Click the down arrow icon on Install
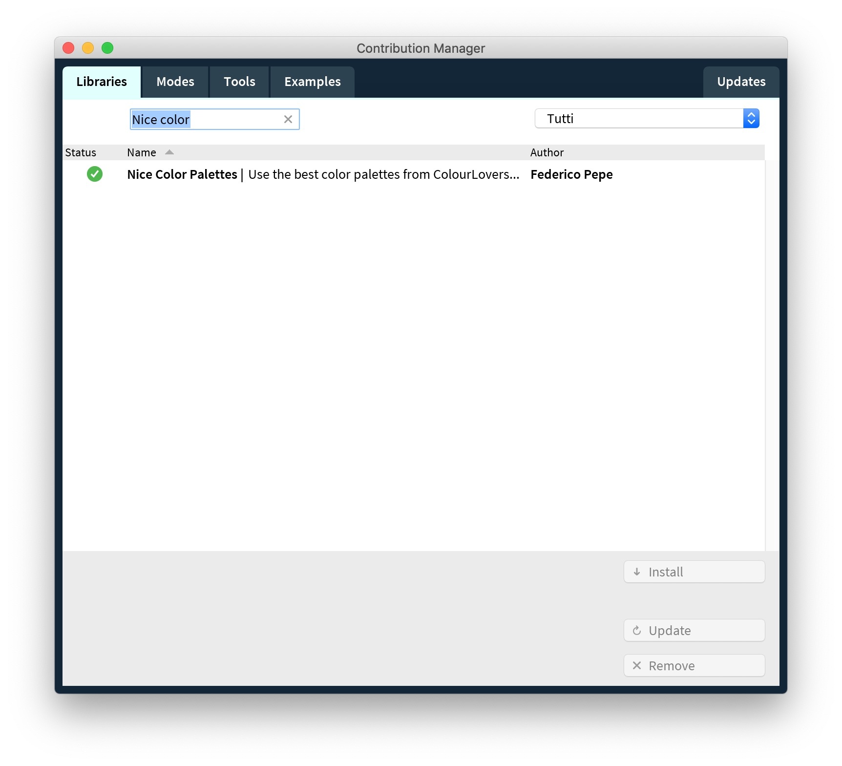The width and height of the screenshot is (842, 766). tap(637, 572)
